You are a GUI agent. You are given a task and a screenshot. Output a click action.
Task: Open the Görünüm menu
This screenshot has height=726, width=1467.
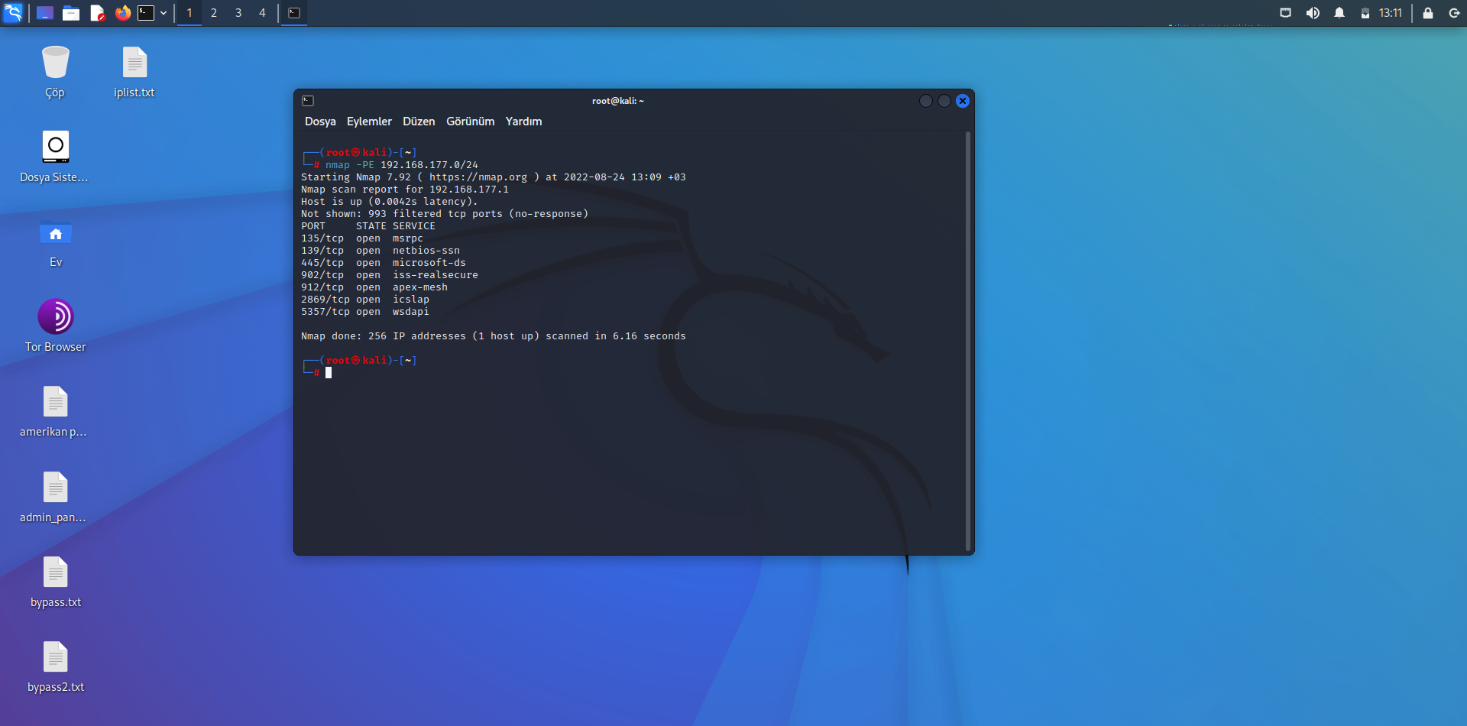[470, 122]
